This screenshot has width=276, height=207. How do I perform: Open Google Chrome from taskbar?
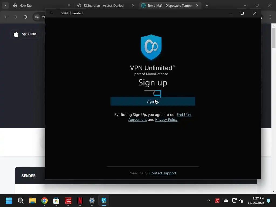(44, 201)
